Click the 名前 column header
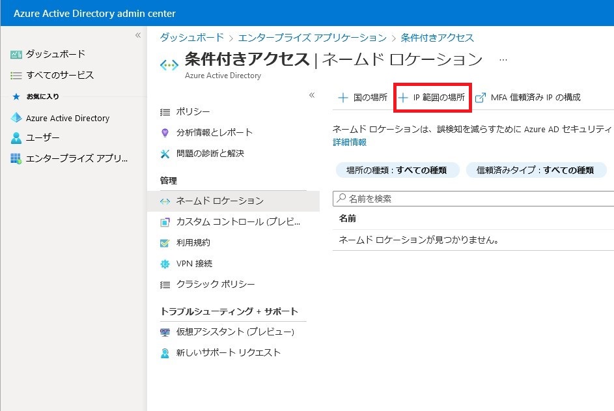 coord(347,219)
